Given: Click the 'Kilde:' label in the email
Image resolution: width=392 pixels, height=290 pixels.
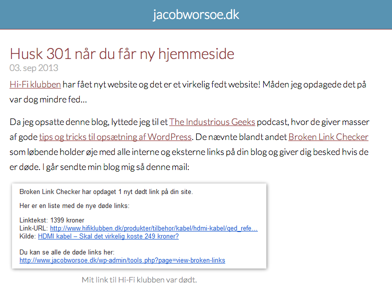Looking at the screenshot, I should (x=28, y=236).
